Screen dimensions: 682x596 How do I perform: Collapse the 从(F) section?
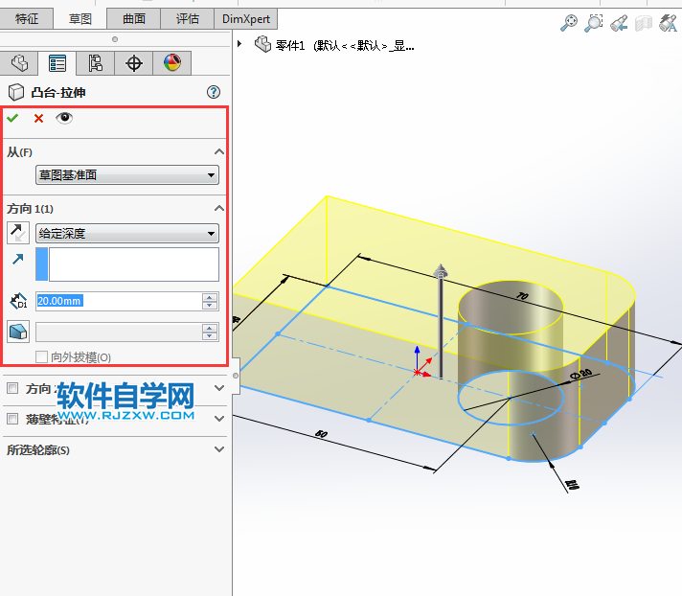tap(219, 151)
